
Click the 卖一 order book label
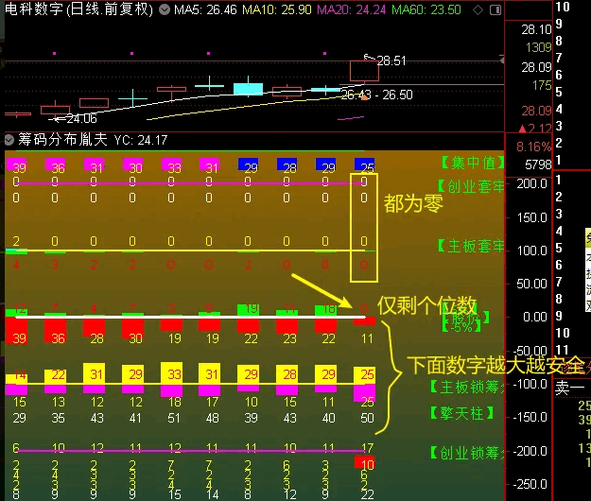(x=569, y=388)
